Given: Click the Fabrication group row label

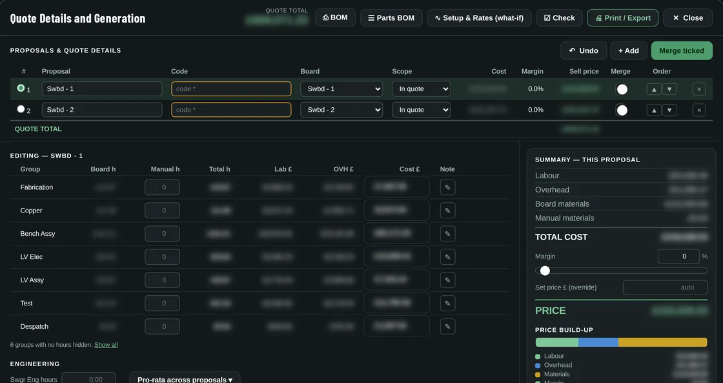Looking at the screenshot, I should pos(36,187).
